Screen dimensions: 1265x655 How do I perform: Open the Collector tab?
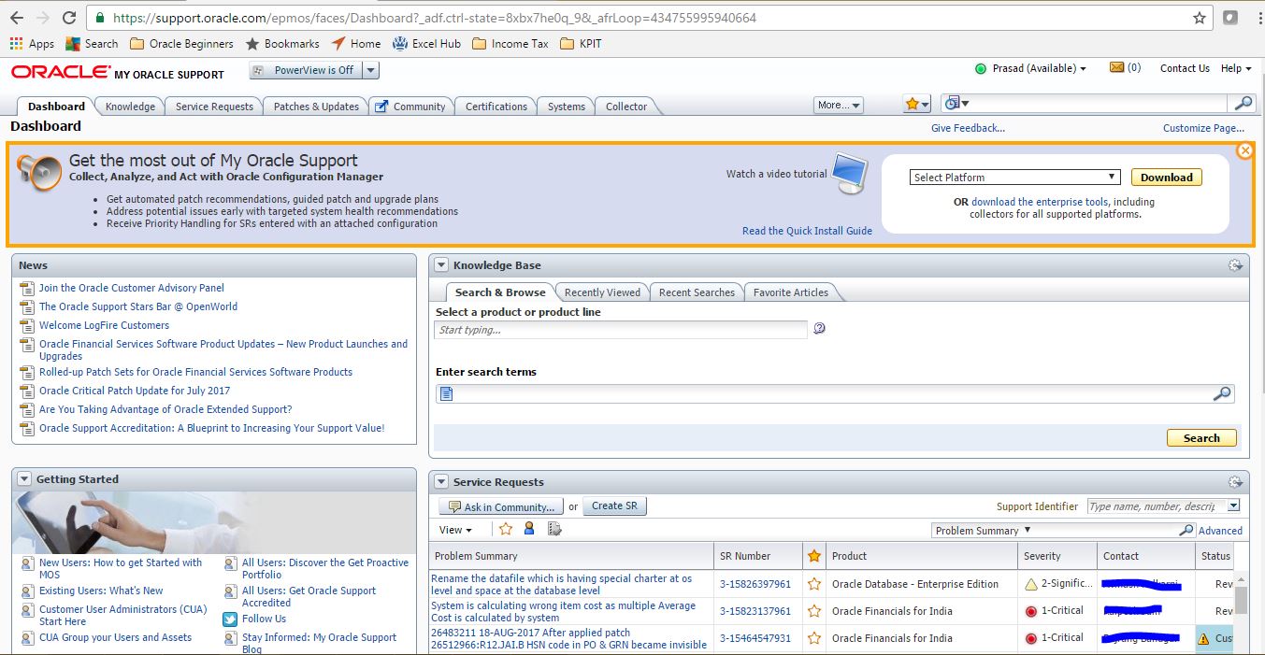(626, 107)
